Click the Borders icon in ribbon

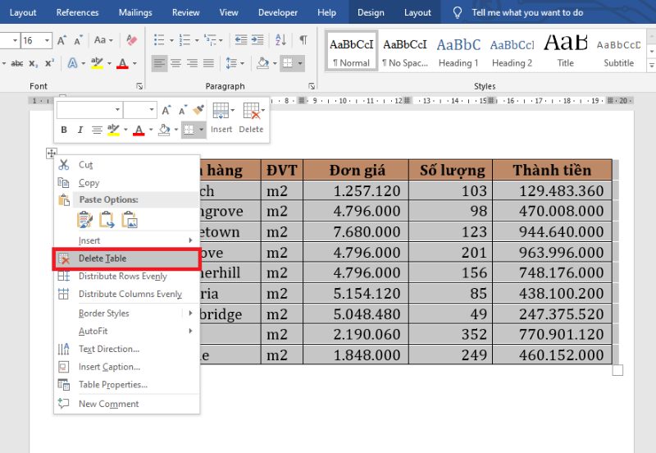click(288, 63)
